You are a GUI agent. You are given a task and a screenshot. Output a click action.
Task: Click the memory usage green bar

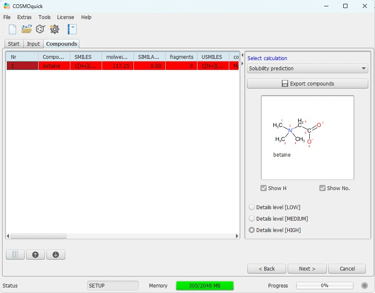click(205, 286)
